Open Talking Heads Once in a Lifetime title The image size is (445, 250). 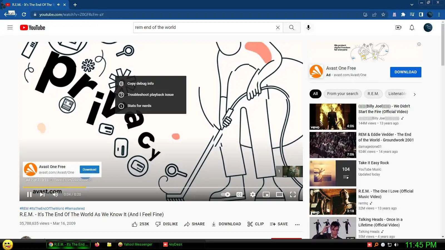tap(380, 222)
